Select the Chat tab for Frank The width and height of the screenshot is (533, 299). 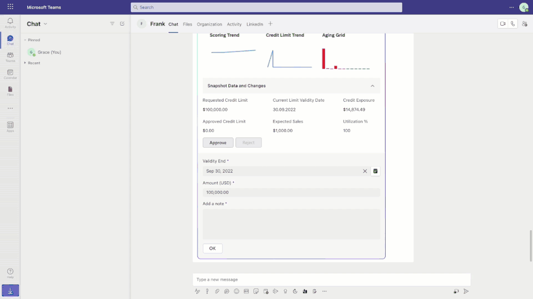coord(173,24)
